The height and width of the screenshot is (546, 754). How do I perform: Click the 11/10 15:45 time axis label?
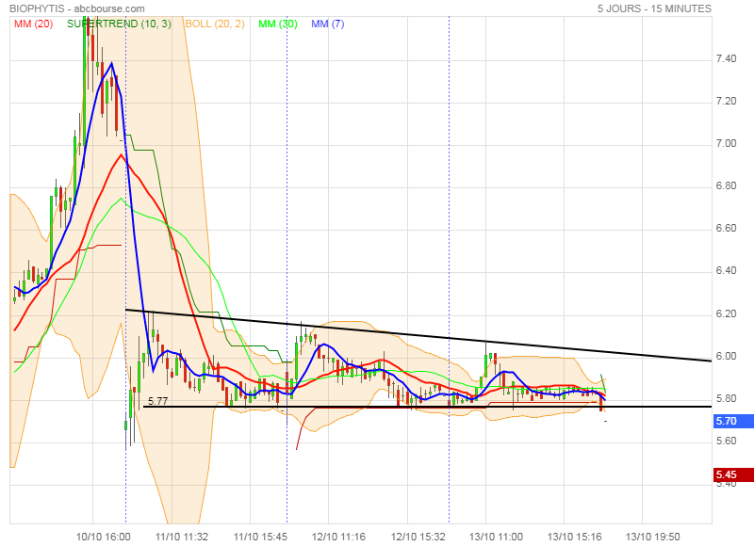pos(260,537)
